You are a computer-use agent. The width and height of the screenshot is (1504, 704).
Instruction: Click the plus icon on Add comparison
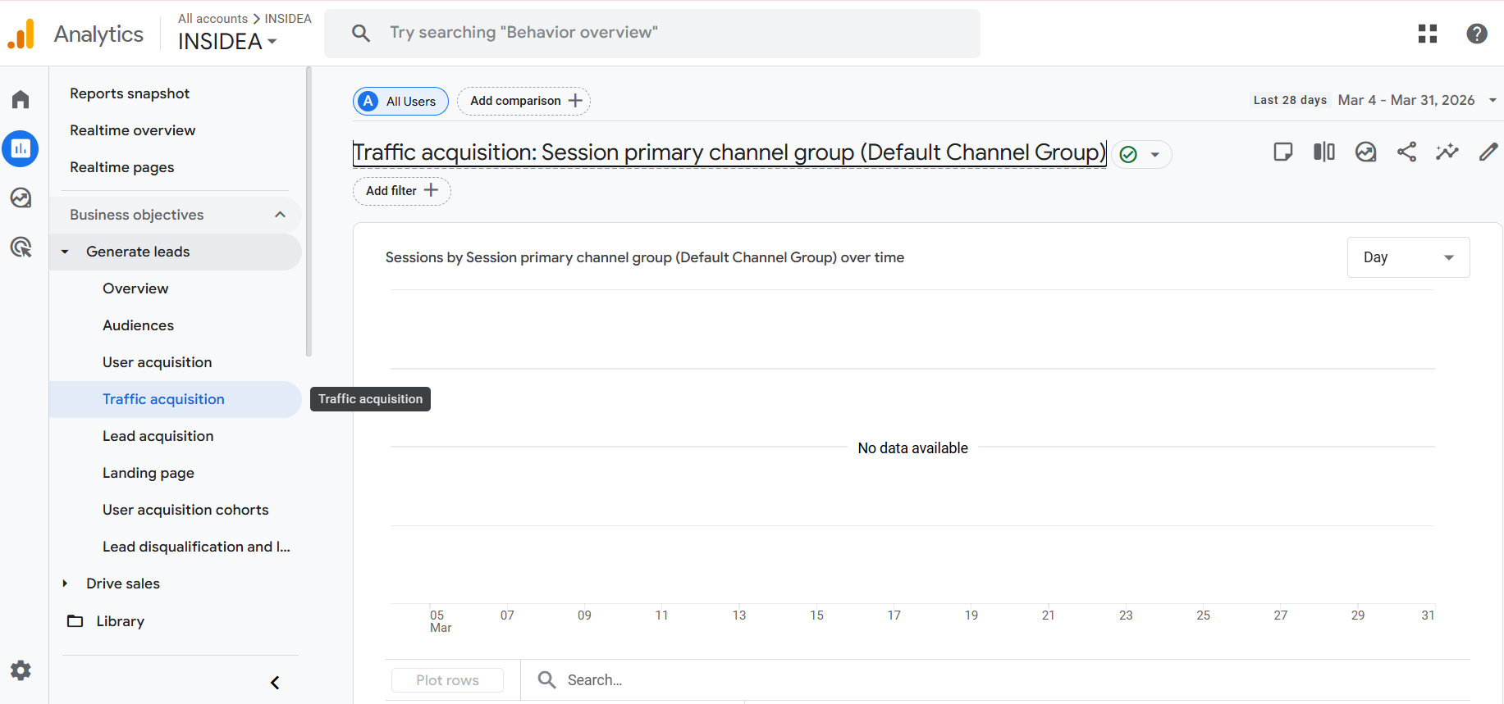coord(575,101)
